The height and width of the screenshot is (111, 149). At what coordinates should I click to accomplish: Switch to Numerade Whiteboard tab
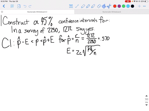pos(112,12)
